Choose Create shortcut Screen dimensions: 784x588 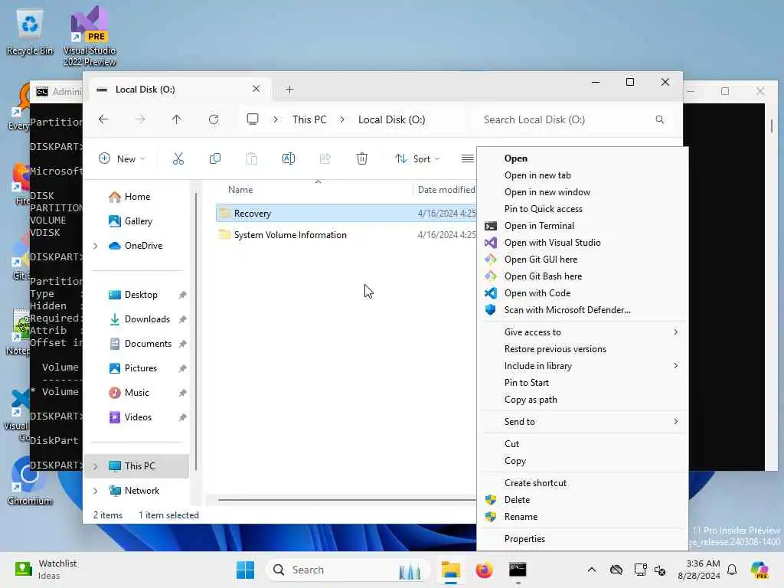pos(583,484)
